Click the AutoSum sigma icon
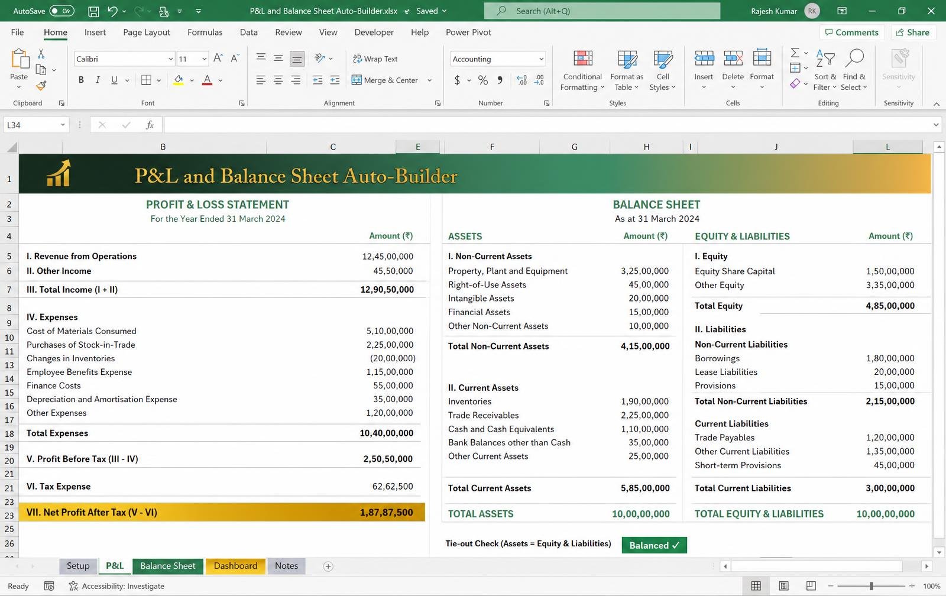The height and width of the screenshot is (596, 946). click(x=795, y=53)
